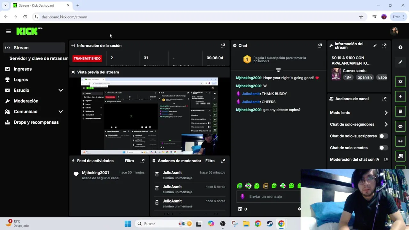
Task: Expand the Estudio sidebar section
Action: point(60,90)
